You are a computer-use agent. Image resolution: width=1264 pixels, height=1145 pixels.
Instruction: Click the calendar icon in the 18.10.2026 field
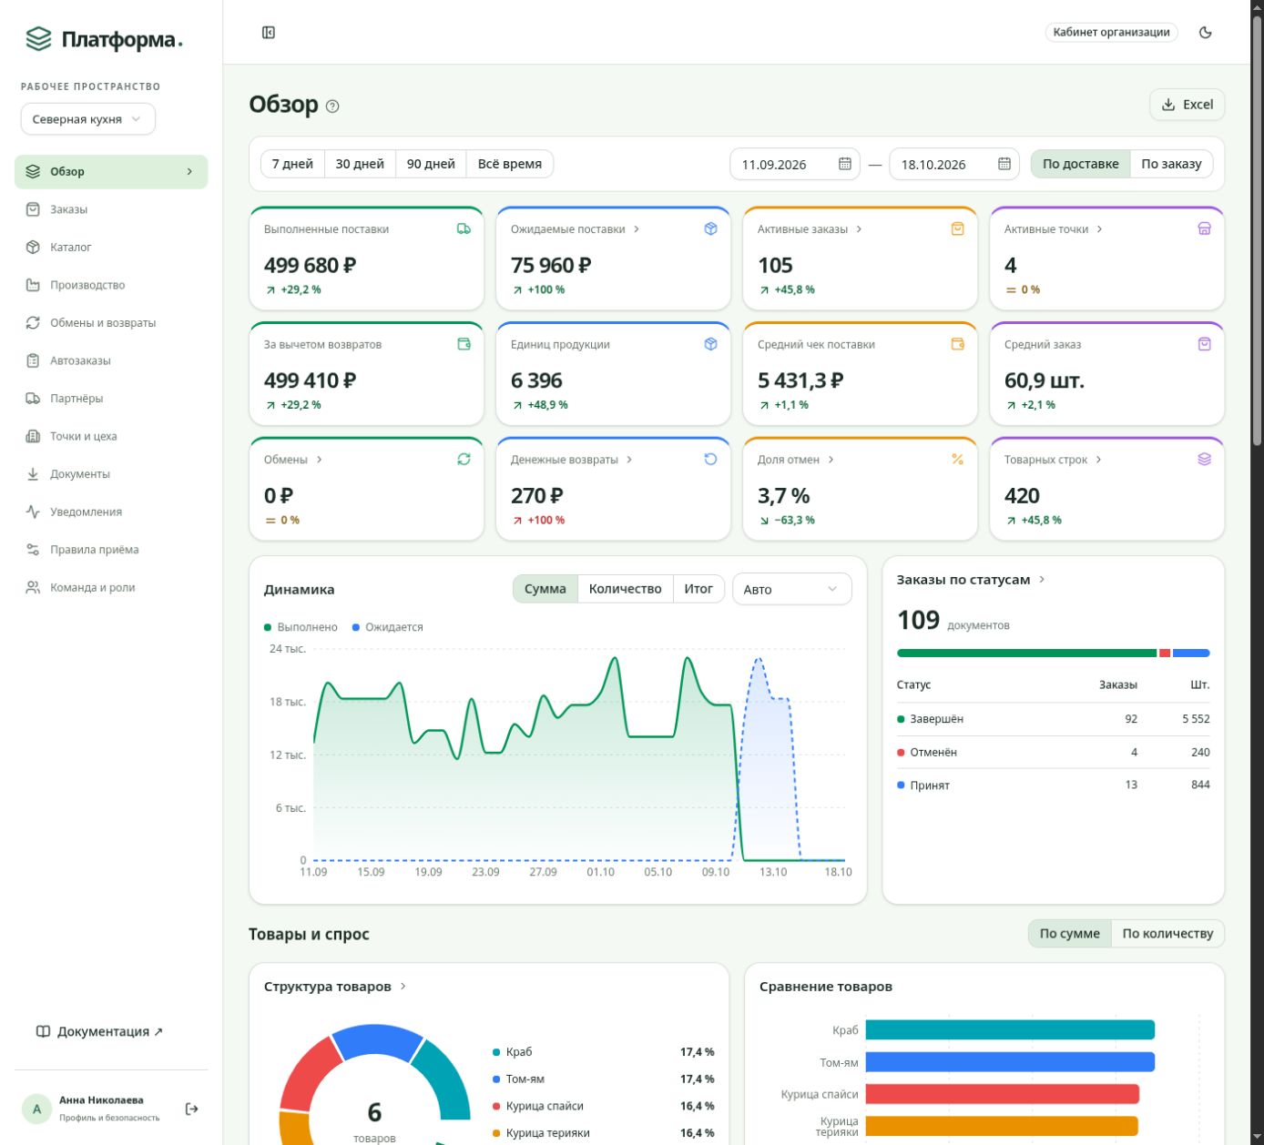click(x=1004, y=164)
